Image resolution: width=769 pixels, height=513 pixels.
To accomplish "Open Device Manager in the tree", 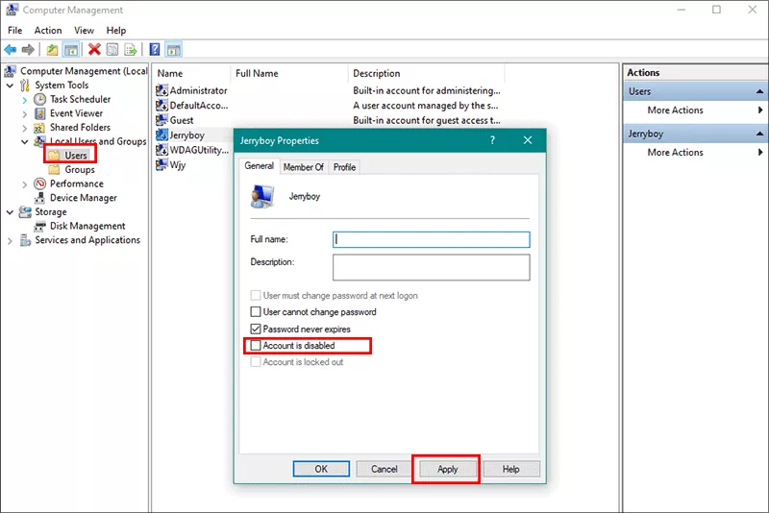I will (x=84, y=198).
